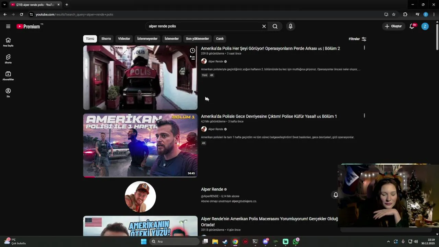Add the Bölüm 2 video to queue

[x=193, y=58]
